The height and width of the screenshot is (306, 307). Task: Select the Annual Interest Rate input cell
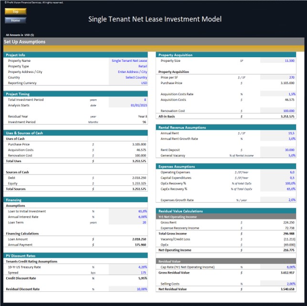click(128, 217)
